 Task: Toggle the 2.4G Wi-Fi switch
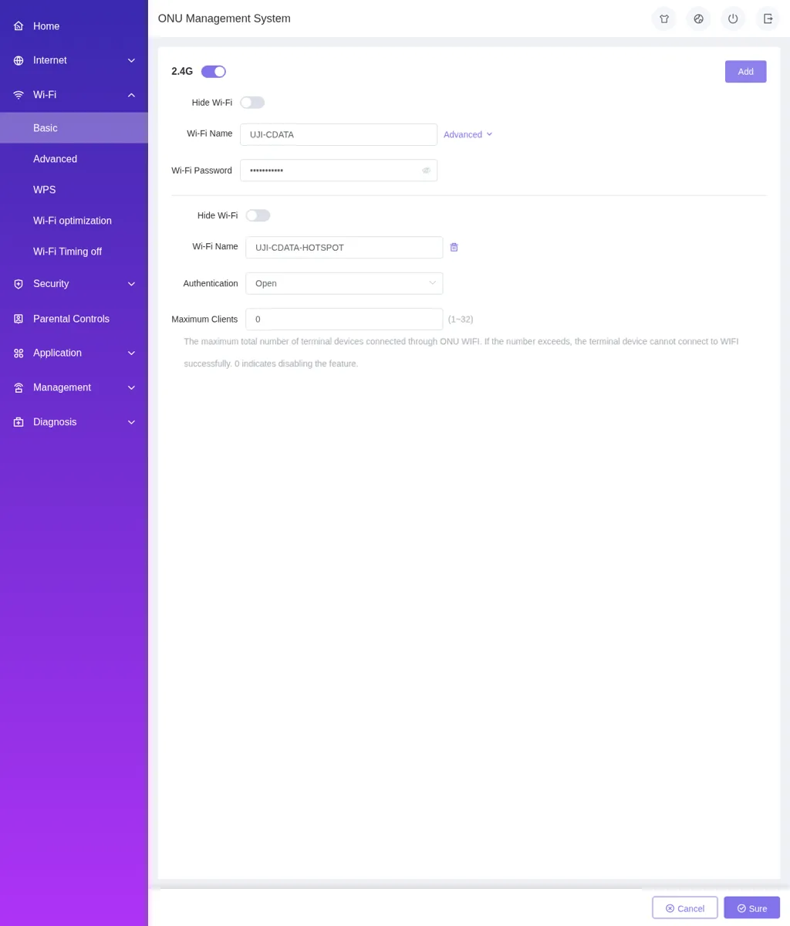(214, 72)
